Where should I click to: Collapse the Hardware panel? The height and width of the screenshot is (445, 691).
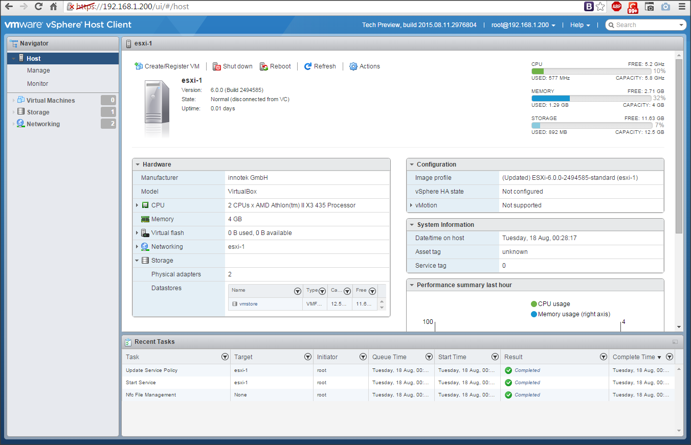(138, 165)
